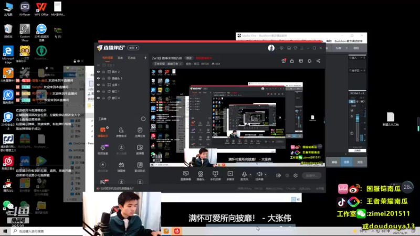
Task: Add a new scene with the plus button
Action: point(145,58)
